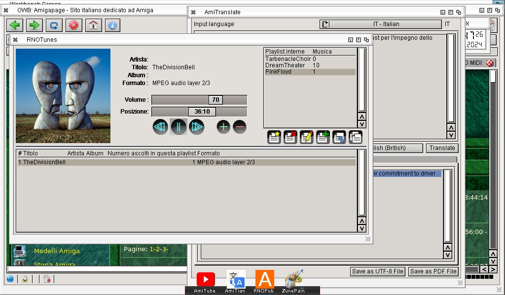Click the Translate button
Image resolution: width=505 pixels, height=295 pixels.
point(442,148)
